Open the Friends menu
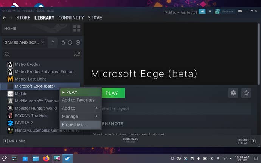Viewport: 261px width, 163px height. pyautogui.click(x=28, y=11)
